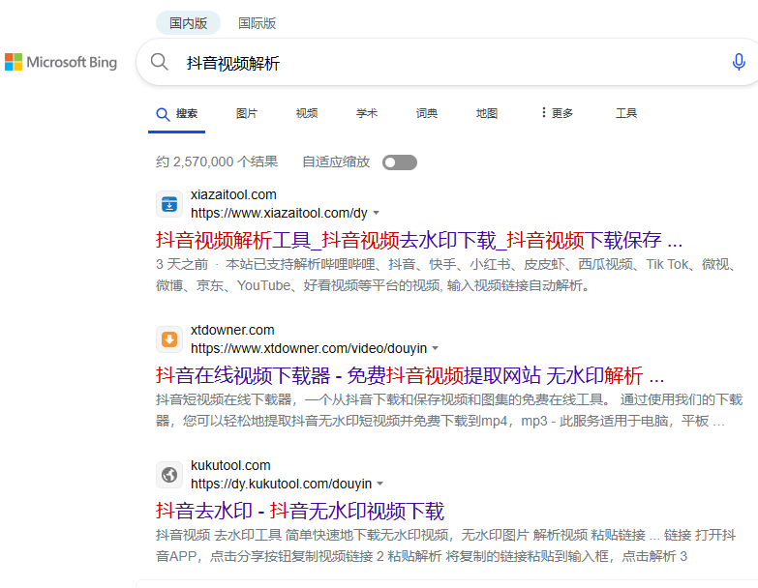This screenshot has height=588, width=758.
Task: Open the 图片 tab
Action: point(247,113)
